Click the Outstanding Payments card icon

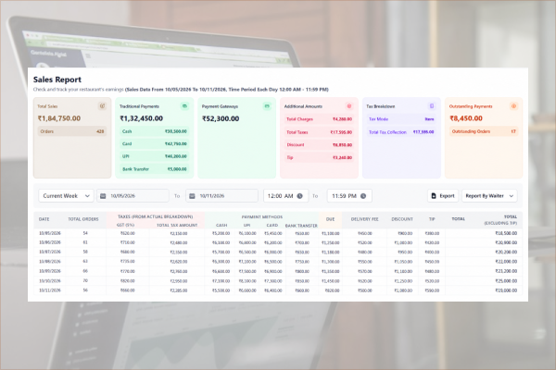513,105
